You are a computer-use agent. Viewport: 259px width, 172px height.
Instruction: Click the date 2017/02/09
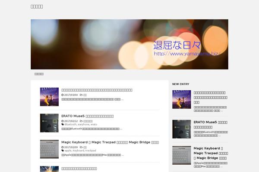pos(71,147)
